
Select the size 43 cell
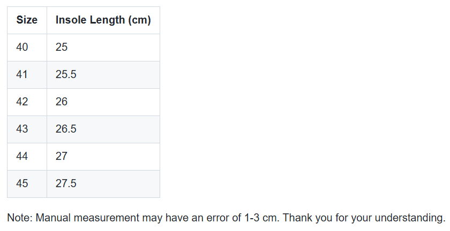[x=27, y=129]
